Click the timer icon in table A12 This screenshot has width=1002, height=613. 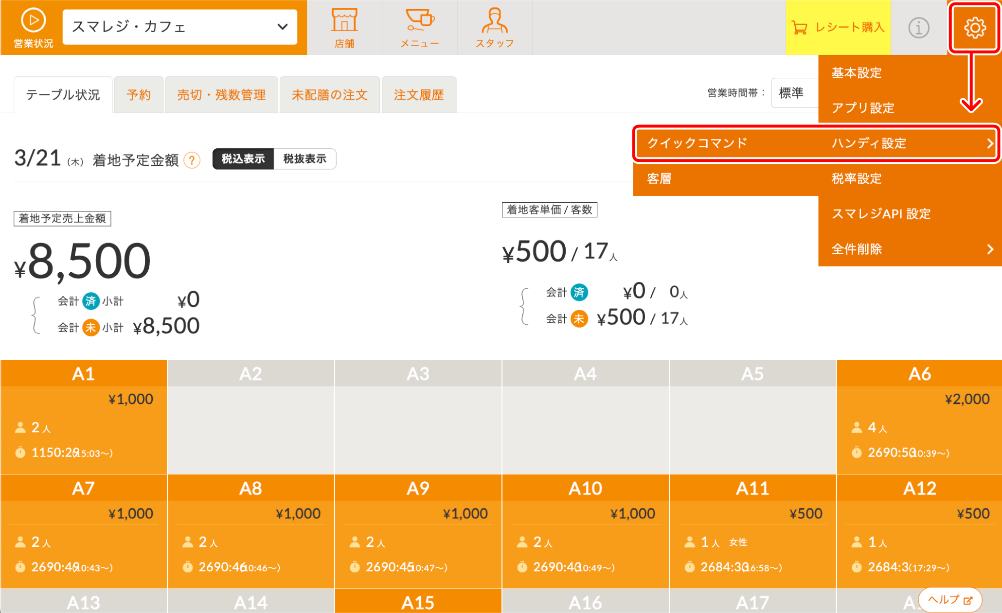pos(857,567)
